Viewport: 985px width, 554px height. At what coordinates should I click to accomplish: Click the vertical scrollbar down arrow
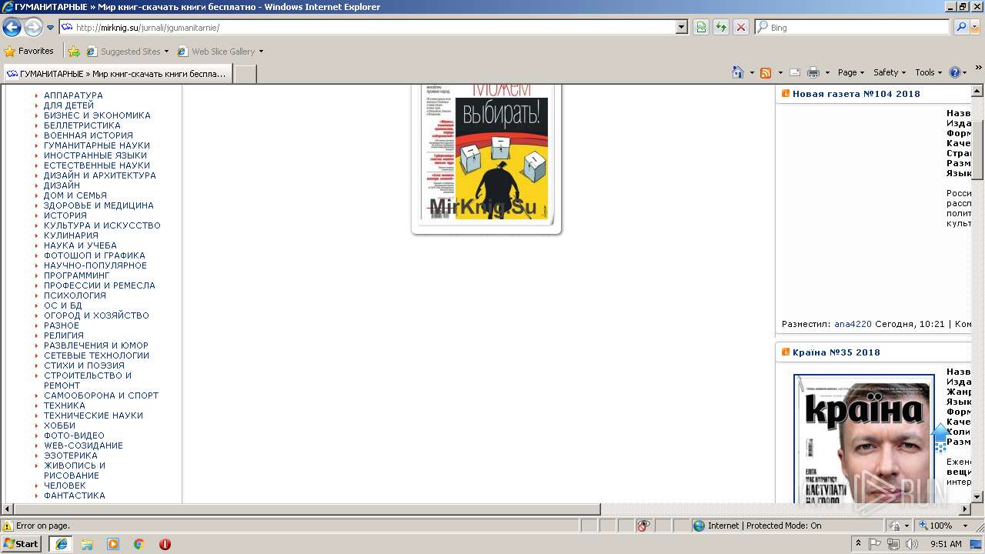(978, 497)
